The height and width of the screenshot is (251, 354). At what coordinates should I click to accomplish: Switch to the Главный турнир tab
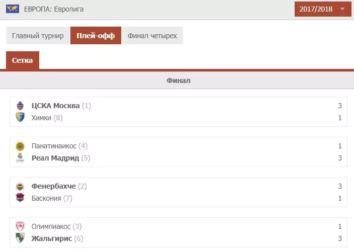38,36
